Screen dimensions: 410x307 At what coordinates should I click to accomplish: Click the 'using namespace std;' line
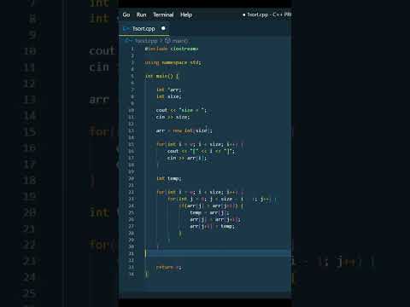point(173,62)
